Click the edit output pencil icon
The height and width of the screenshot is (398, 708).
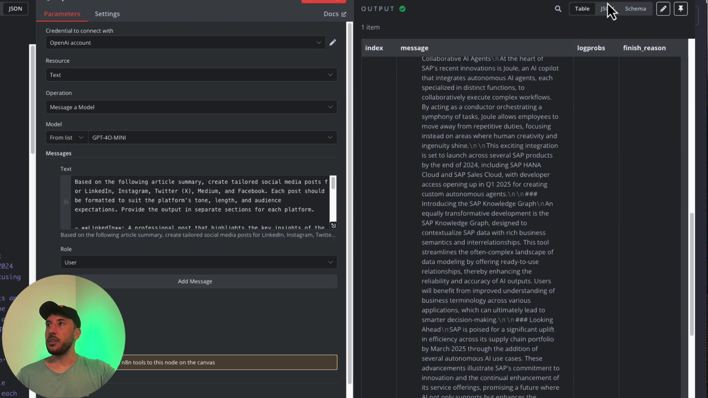(x=663, y=9)
